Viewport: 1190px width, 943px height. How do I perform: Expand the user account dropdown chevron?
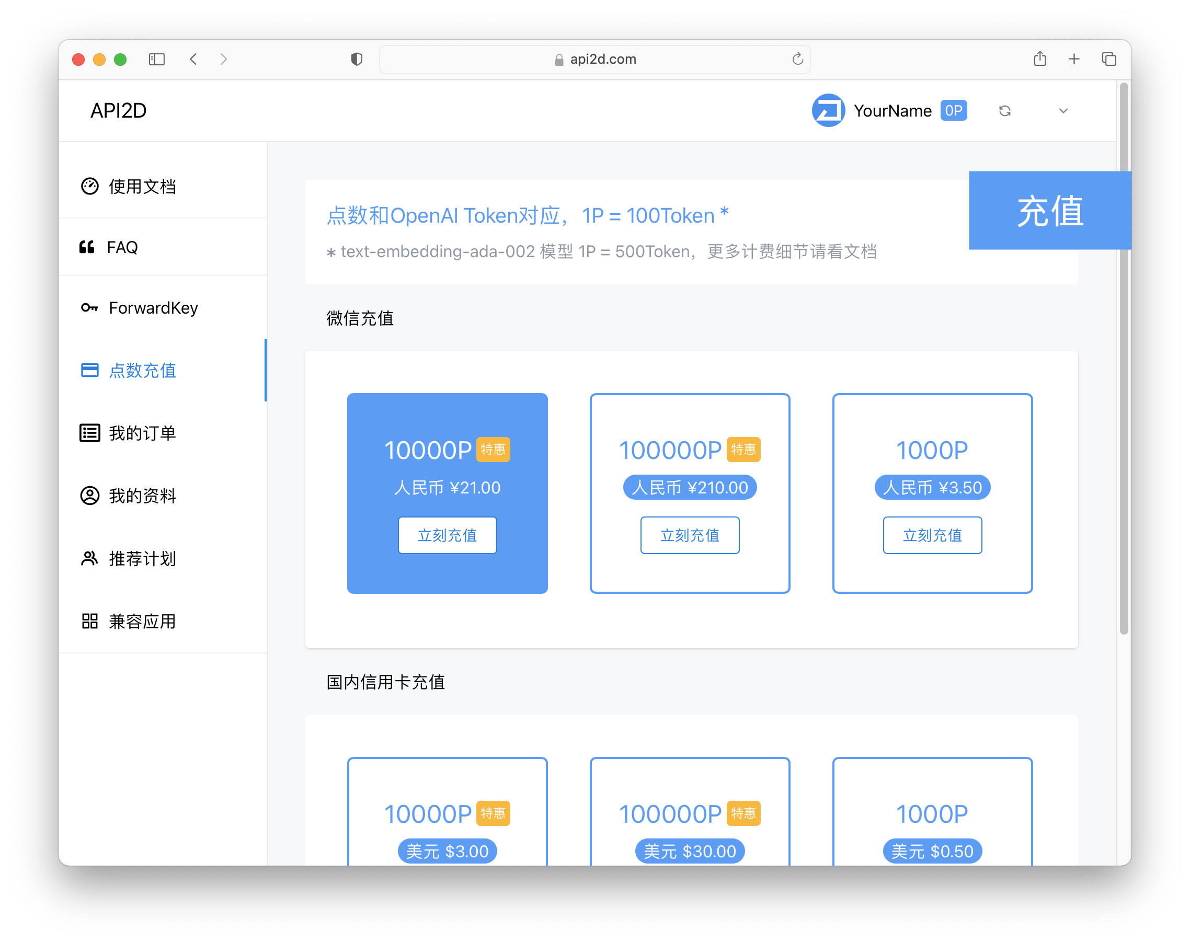pyautogui.click(x=1063, y=111)
